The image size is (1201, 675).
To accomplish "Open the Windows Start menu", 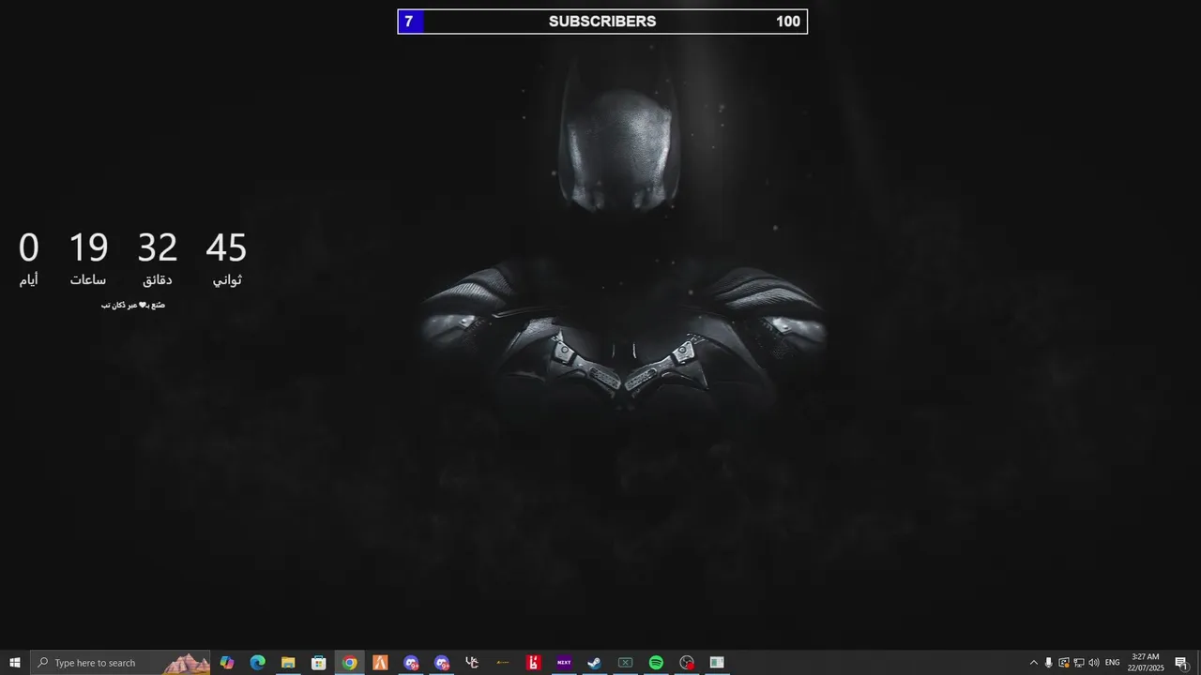I will point(15,663).
